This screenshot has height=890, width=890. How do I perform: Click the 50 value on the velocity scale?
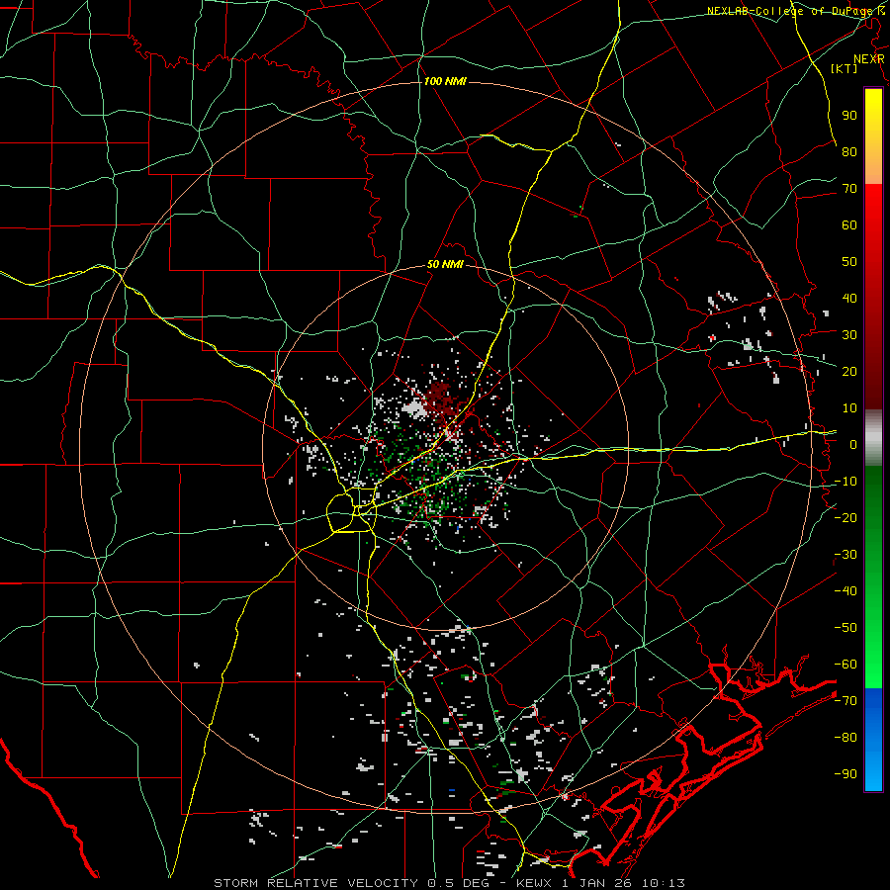[849, 262]
